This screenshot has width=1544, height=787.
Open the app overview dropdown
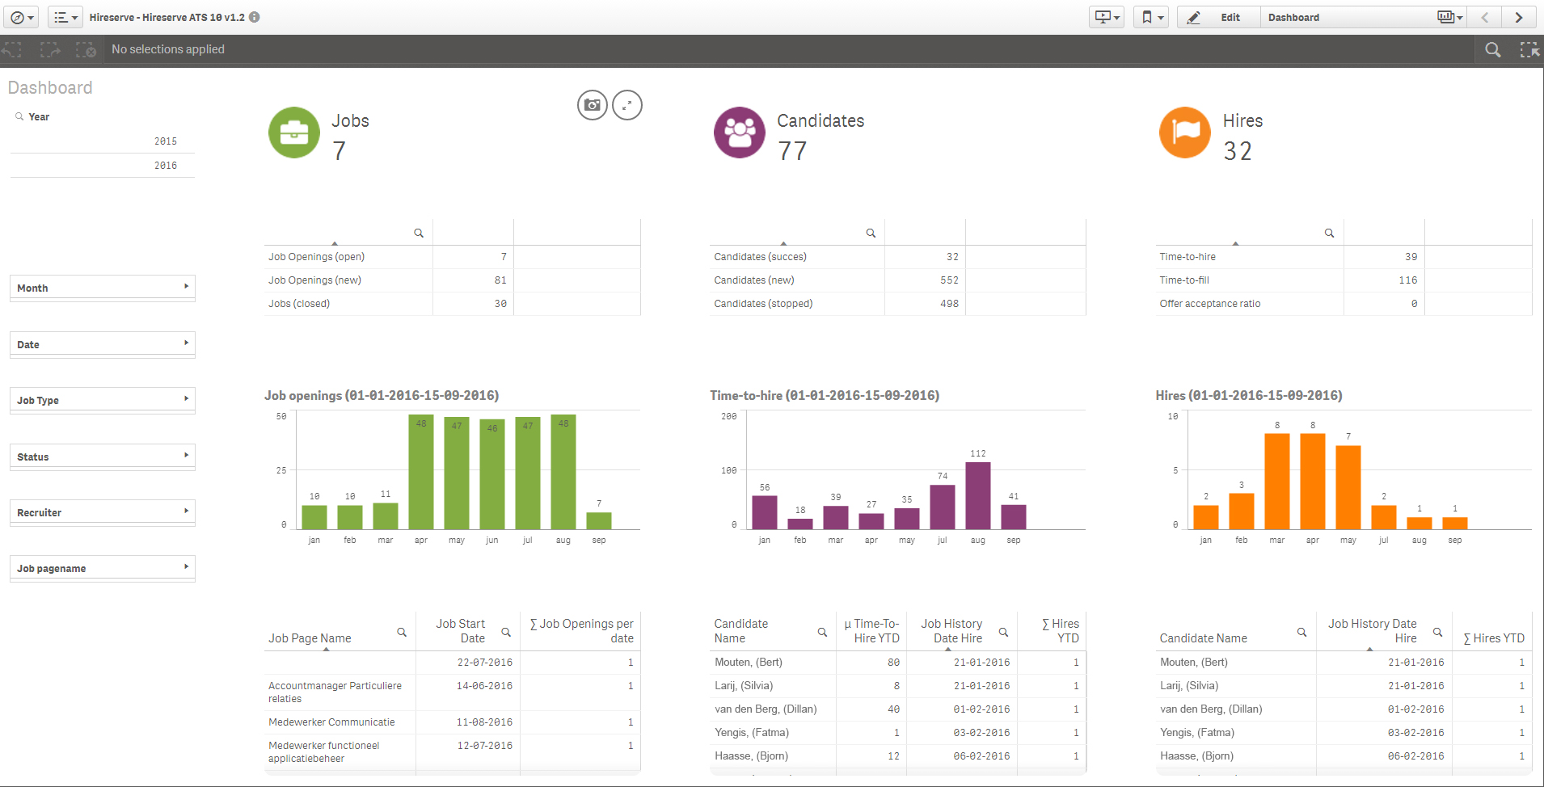pos(65,16)
